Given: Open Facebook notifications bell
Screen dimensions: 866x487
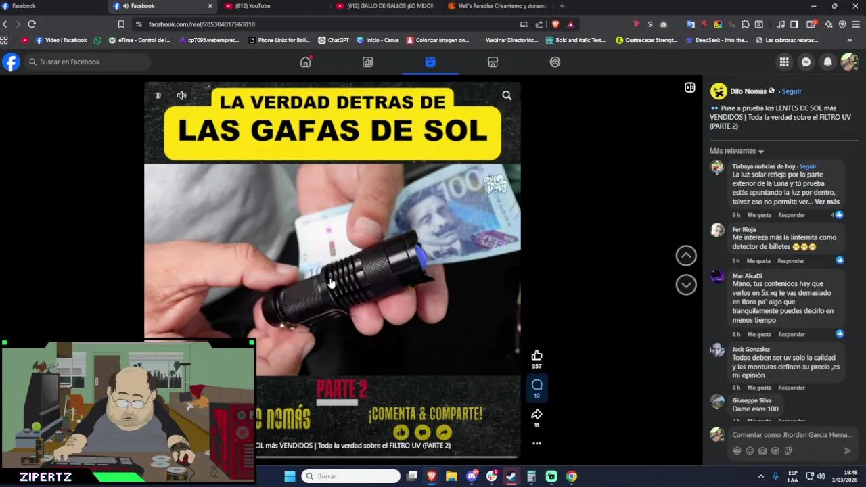Looking at the screenshot, I should tap(827, 62).
